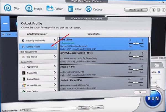Expand Recently Used Profile chevron
The height and width of the screenshot is (112, 166).
[55, 40]
